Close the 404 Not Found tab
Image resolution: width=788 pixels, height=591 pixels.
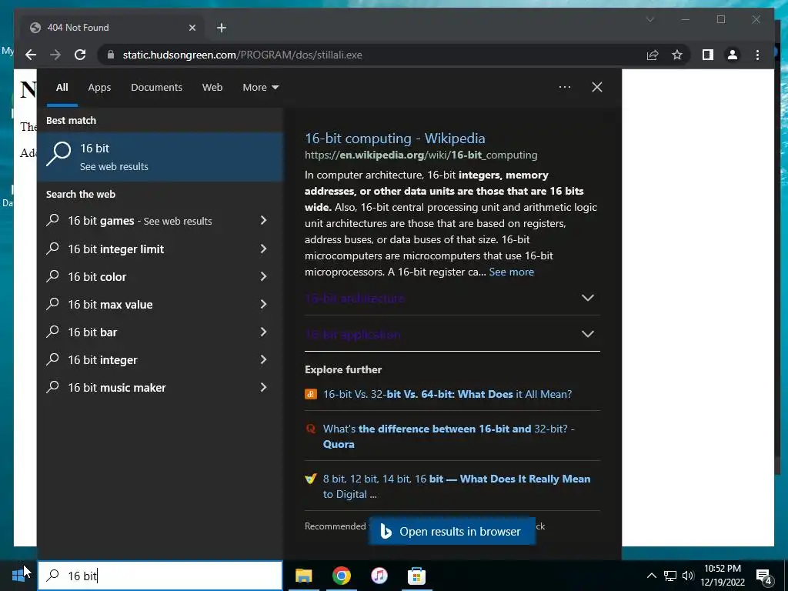(x=192, y=28)
